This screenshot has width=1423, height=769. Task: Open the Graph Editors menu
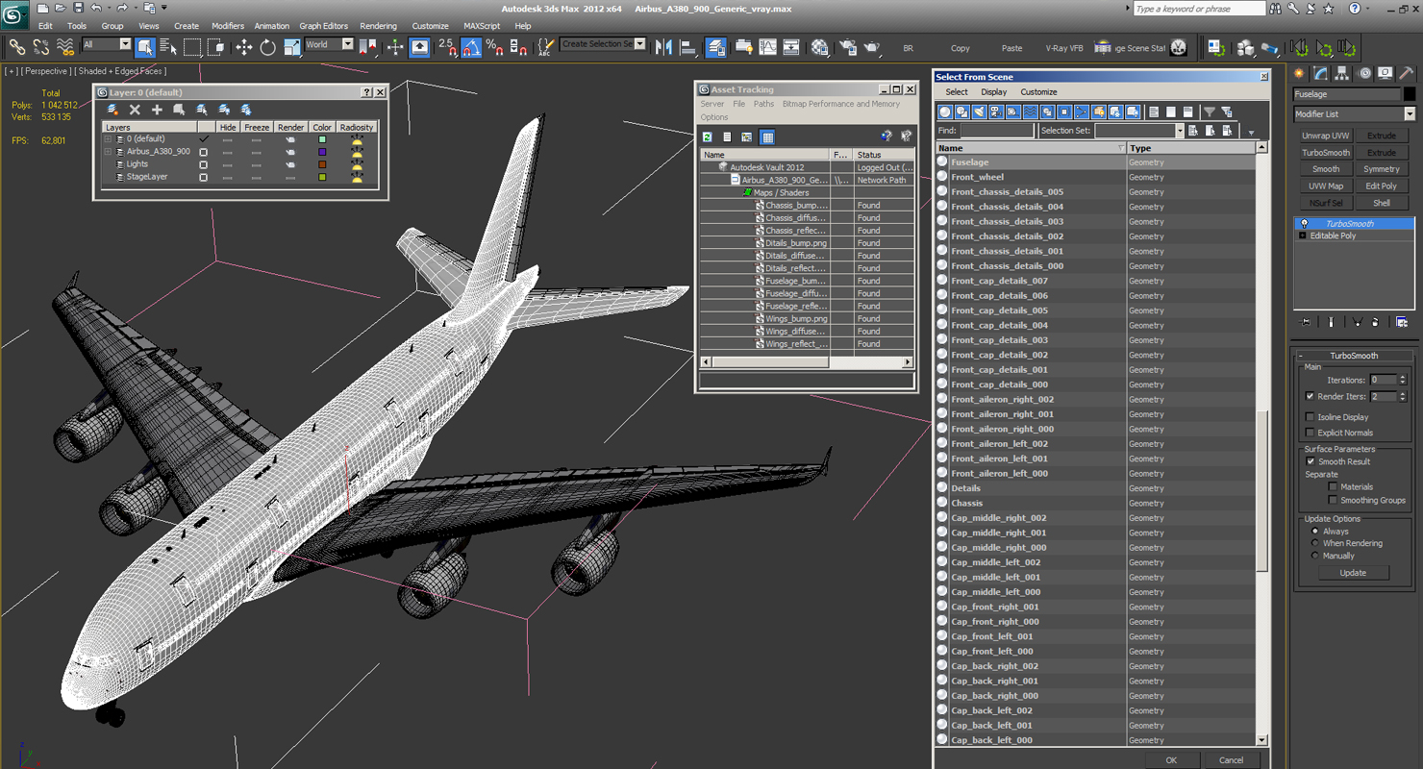pyautogui.click(x=323, y=26)
